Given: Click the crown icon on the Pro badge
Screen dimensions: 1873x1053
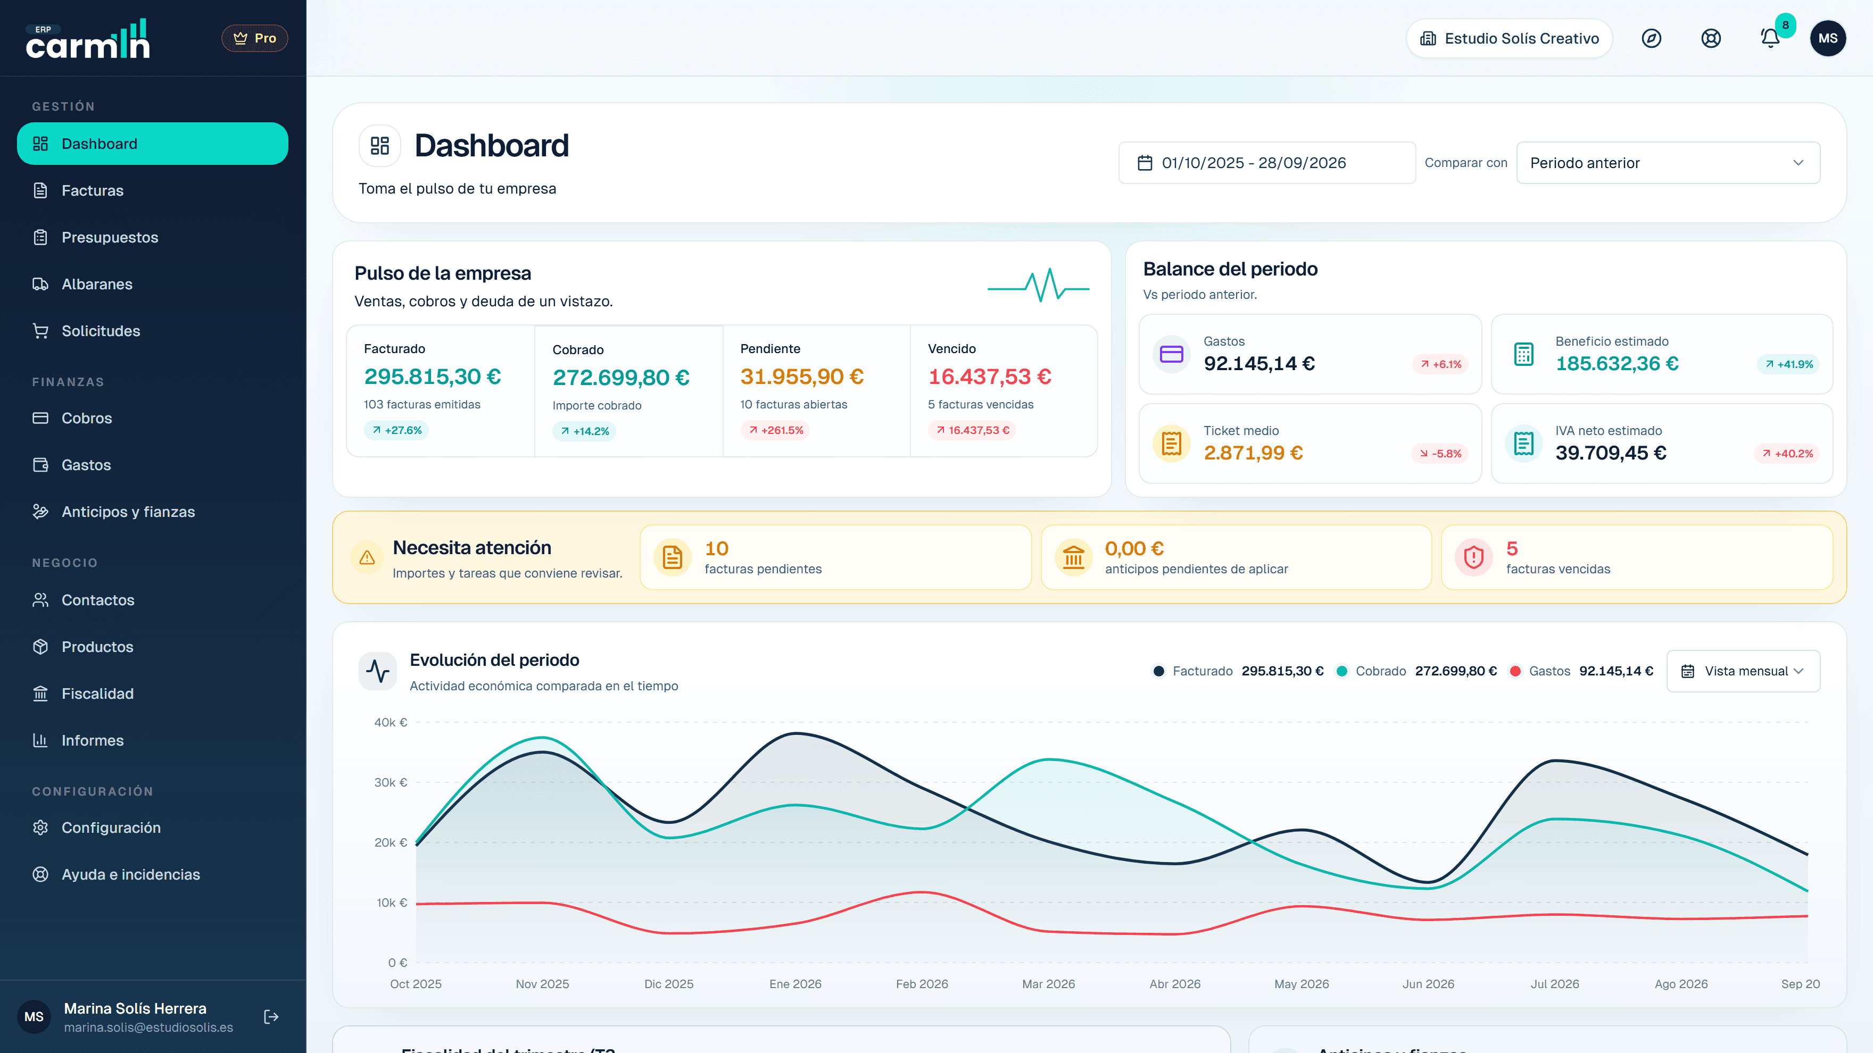Looking at the screenshot, I should [x=240, y=38].
